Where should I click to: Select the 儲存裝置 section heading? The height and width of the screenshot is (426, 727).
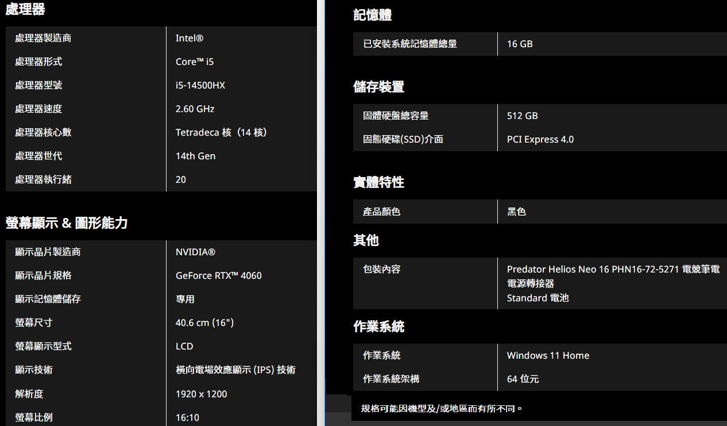click(x=379, y=87)
